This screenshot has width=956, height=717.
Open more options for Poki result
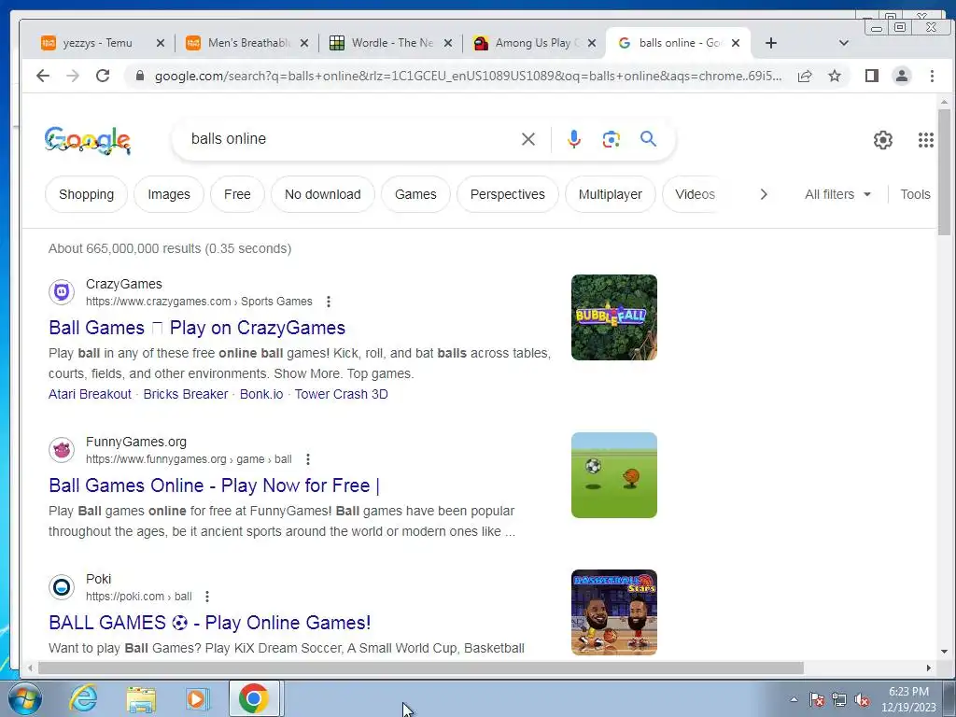coord(207,597)
